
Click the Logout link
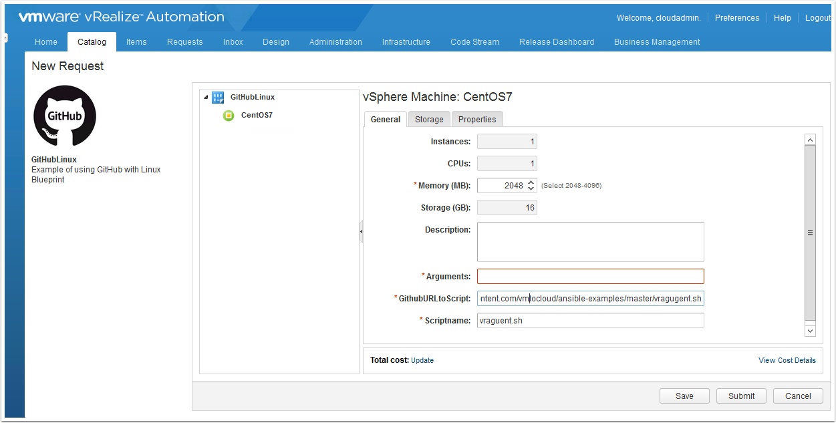tap(818, 18)
